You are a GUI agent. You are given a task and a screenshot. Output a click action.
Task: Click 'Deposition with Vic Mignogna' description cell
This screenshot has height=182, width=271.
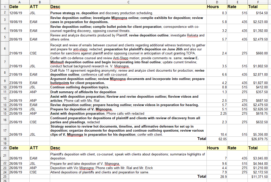[128, 168]
